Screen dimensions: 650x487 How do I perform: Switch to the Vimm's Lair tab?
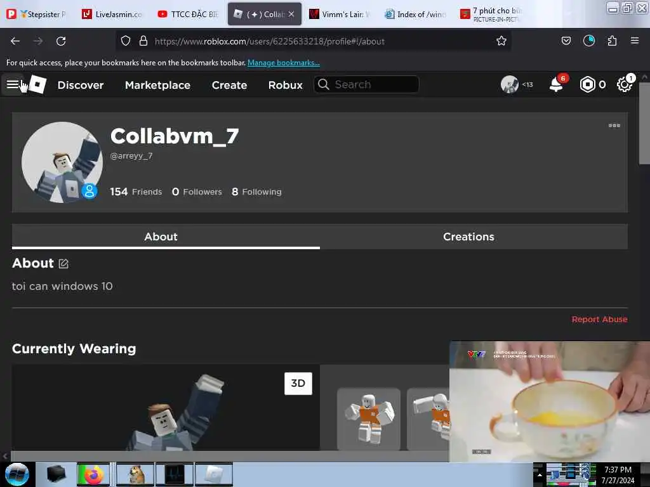click(x=340, y=14)
